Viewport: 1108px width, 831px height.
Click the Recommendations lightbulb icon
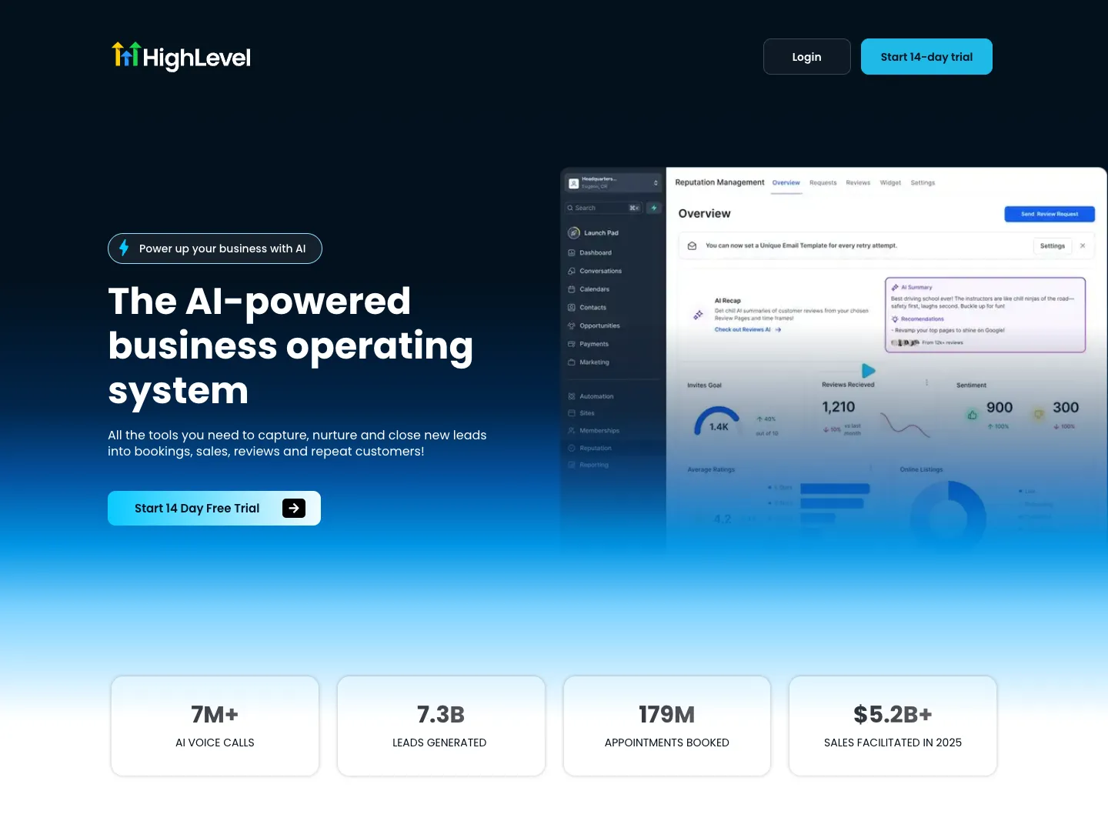(x=895, y=319)
